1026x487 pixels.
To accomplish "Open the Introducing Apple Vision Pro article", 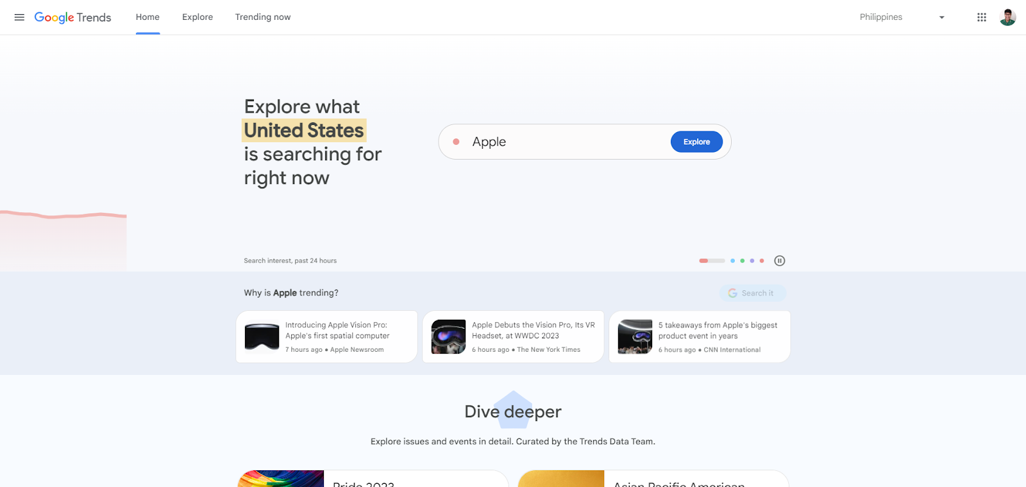I will pyautogui.click(x=326, y=337).
